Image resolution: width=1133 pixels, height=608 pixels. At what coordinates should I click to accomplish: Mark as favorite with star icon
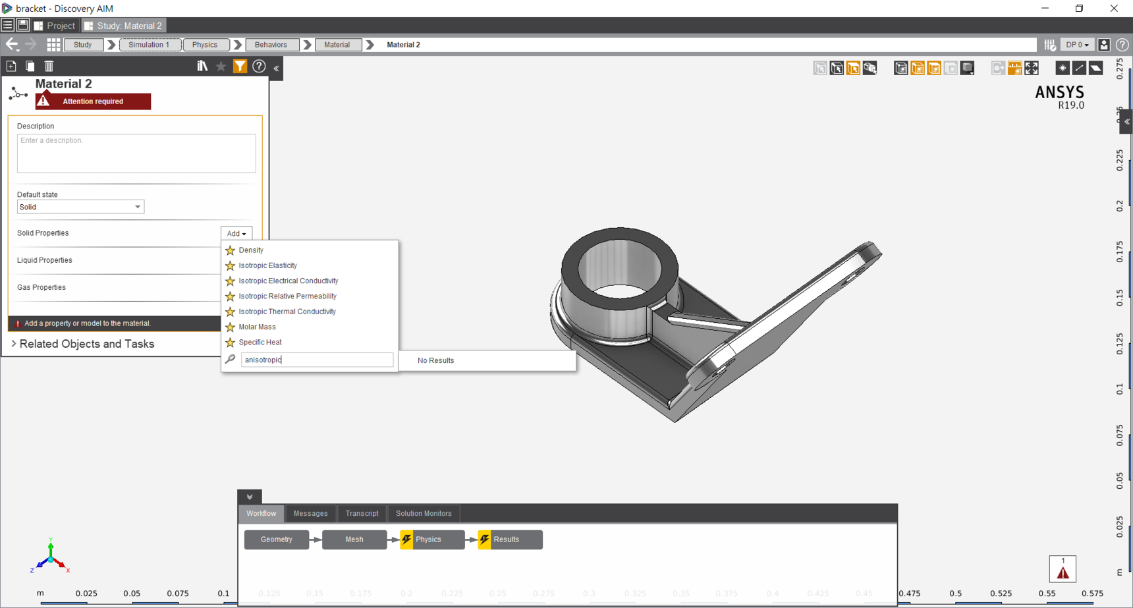221,66
